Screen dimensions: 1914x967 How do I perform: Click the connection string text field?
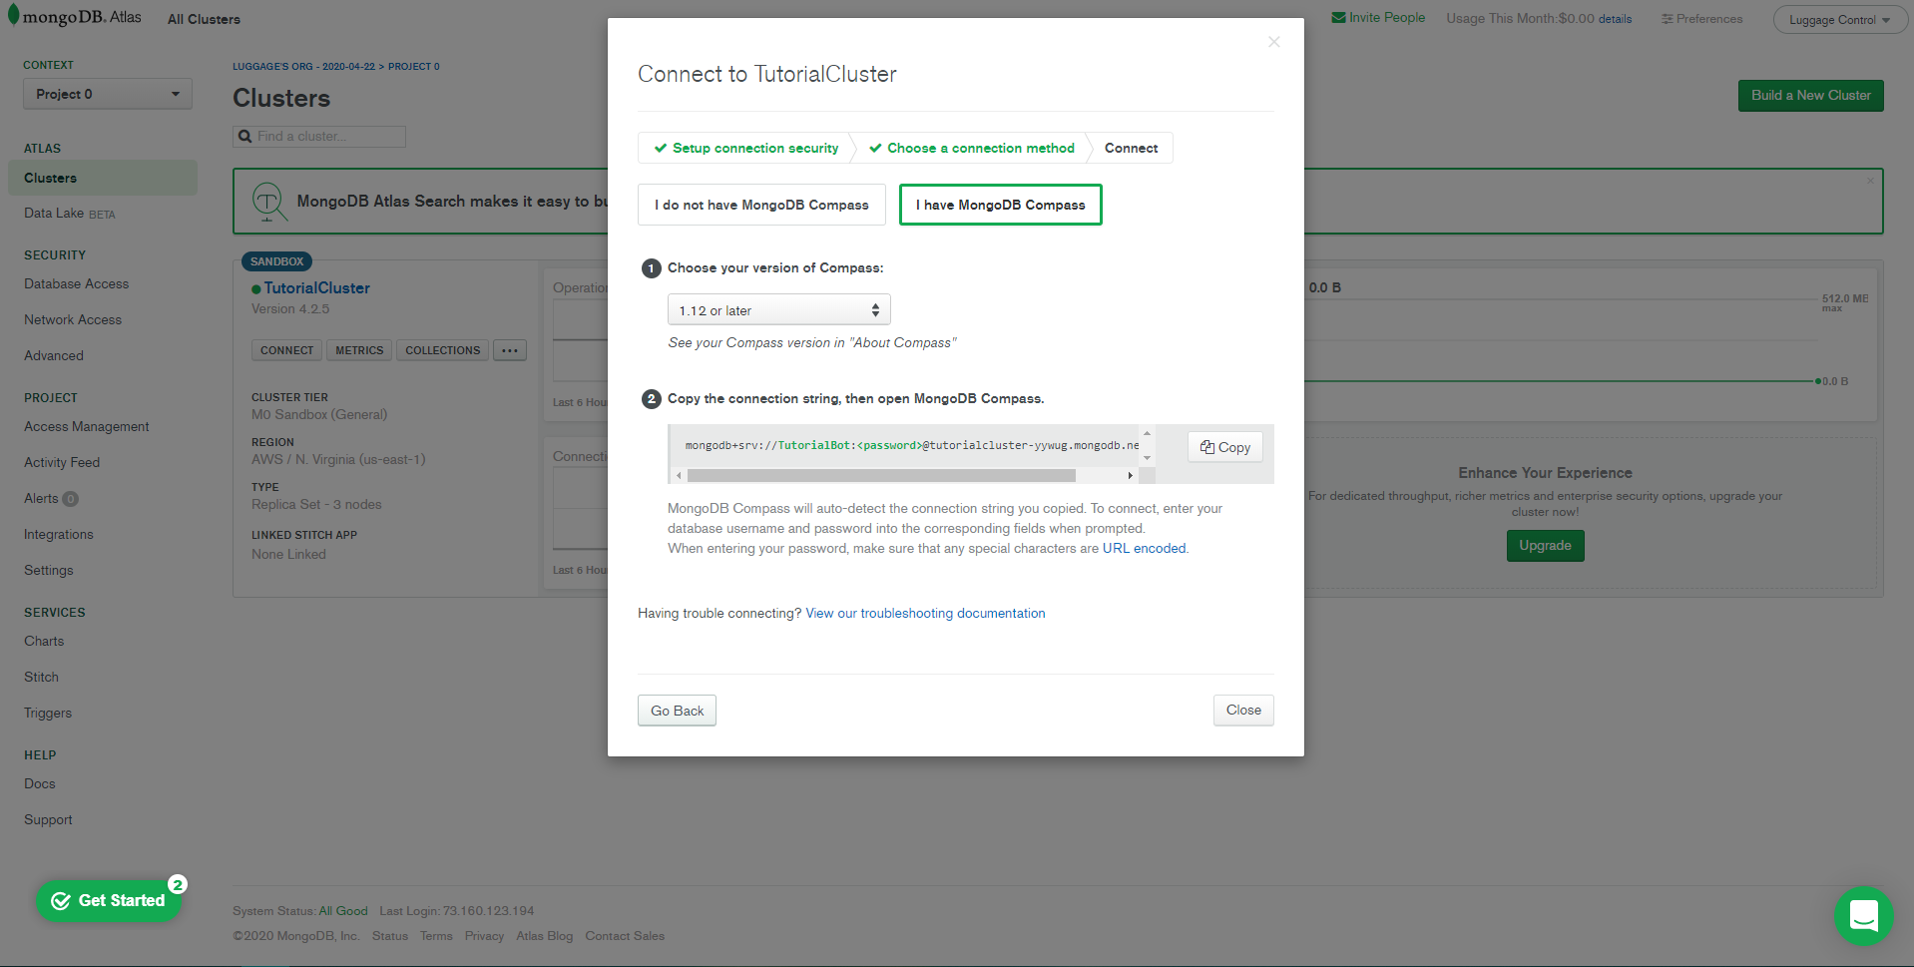[911, 446]
